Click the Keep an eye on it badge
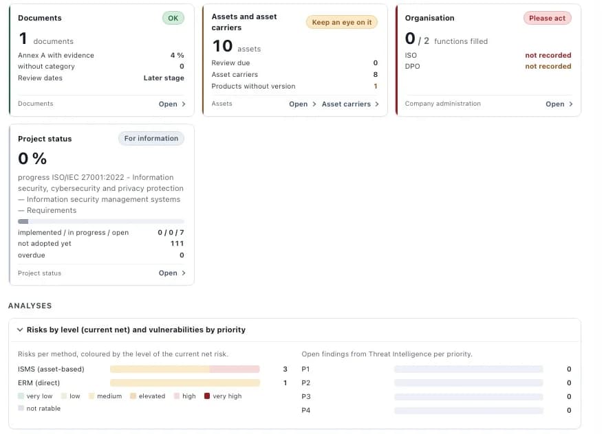Viewport: 604px width, 434px height. click(342, 22)
